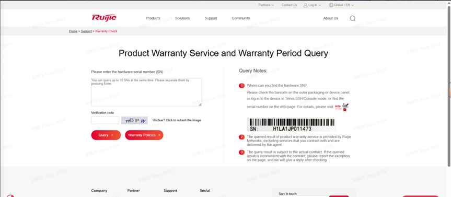The image size is (451, 197).
Task: Click the red Query button
Action: [x=106, y=135]
